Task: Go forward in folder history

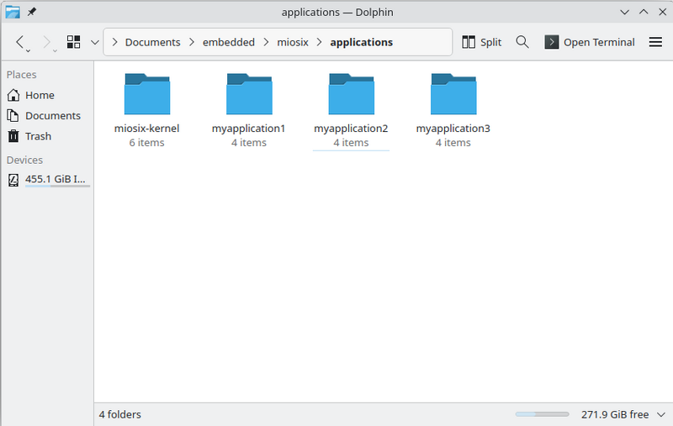Action: (46, 42)
